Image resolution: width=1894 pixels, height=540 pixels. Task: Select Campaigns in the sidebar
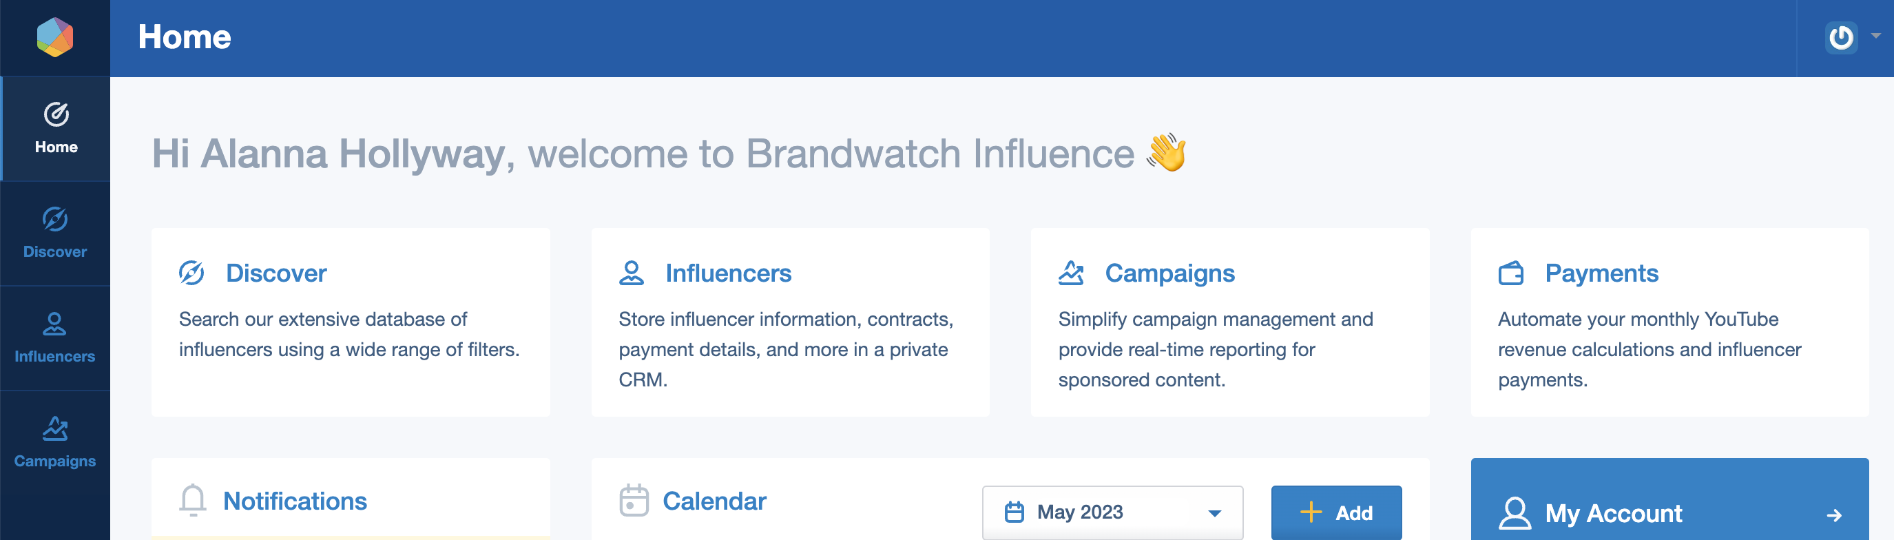(x=55, y=442)
